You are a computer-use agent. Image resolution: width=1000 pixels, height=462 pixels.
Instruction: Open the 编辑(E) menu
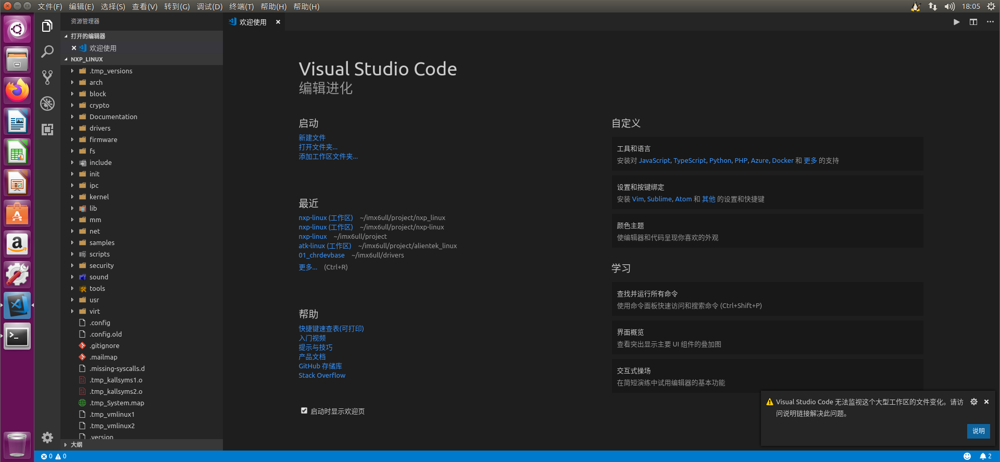81,6
